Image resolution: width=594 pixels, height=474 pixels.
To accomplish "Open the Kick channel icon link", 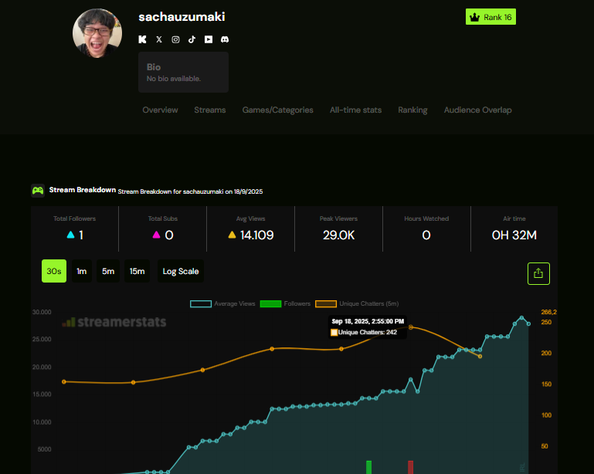I will [x=142, y=39].
